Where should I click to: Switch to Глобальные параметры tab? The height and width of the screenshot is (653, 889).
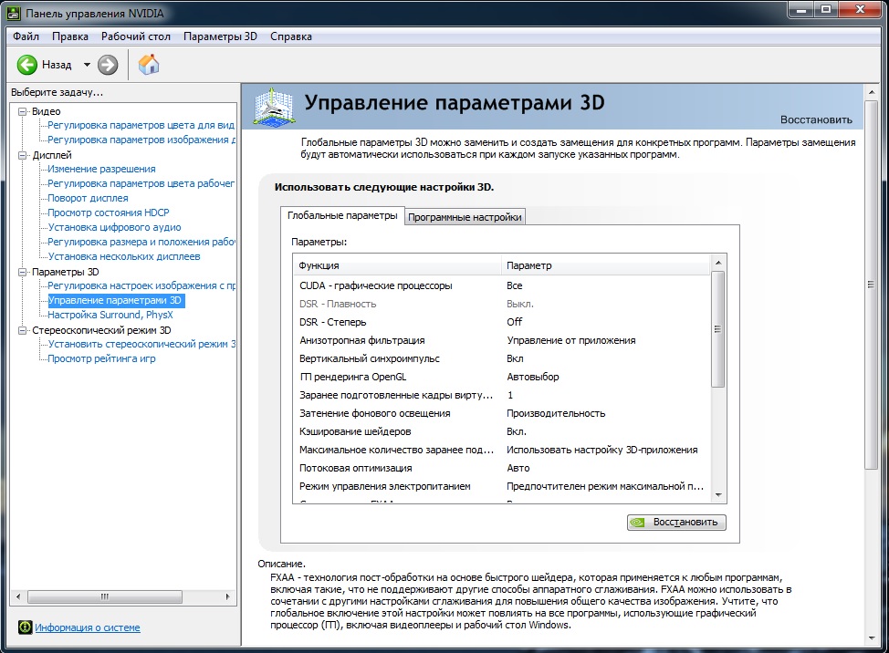pyautogui.click(x=342, y=216)
